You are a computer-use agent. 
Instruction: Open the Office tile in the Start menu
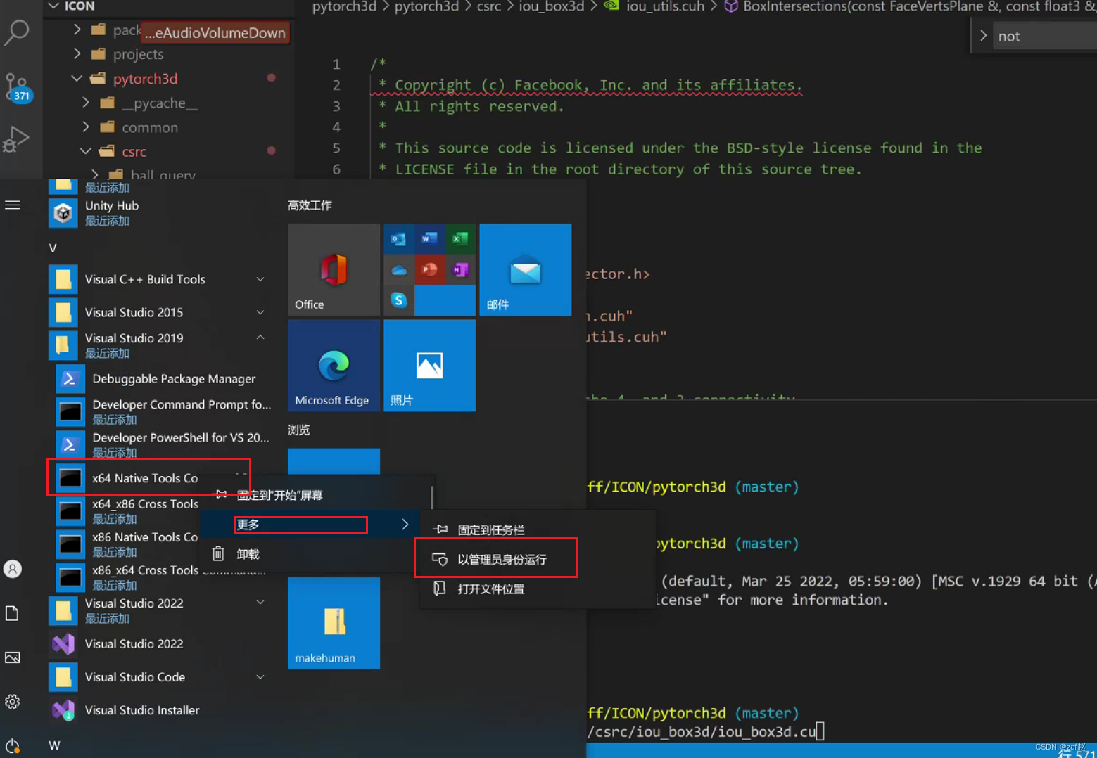(333, 269)
